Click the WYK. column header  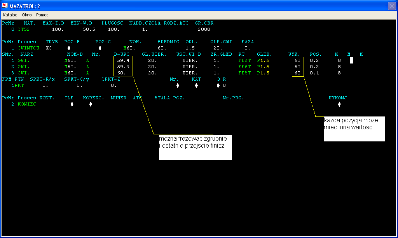[294, 54]
